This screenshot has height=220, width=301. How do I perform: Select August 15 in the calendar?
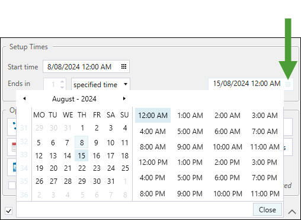[x=81, y=155]
